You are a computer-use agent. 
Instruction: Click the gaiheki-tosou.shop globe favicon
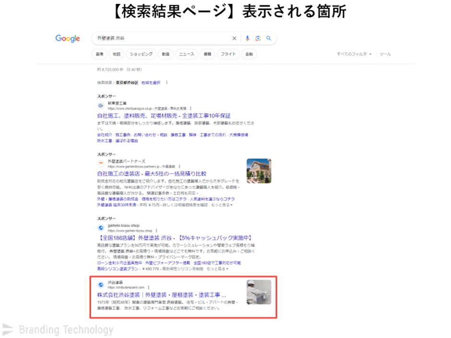(x=101, y=228)
